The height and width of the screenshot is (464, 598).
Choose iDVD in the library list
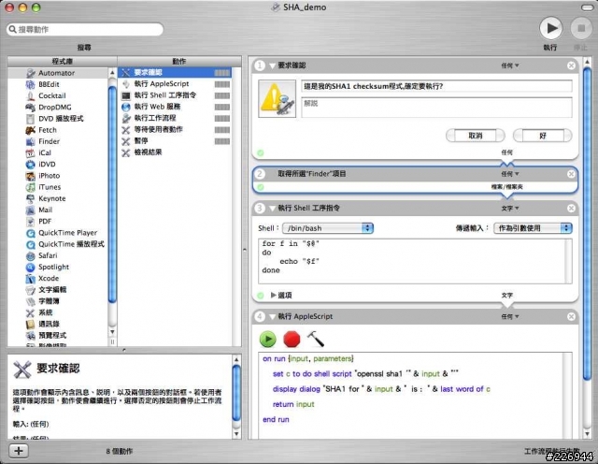(58, 165)
